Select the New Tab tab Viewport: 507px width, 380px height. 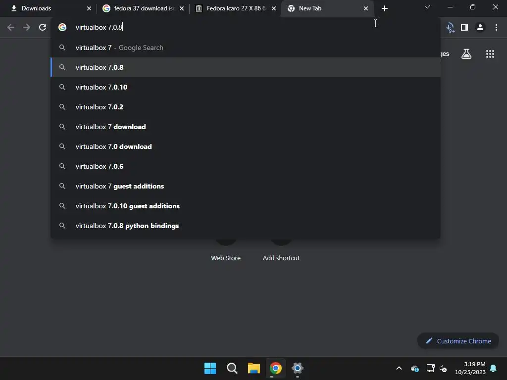click(x=327, y=8)
